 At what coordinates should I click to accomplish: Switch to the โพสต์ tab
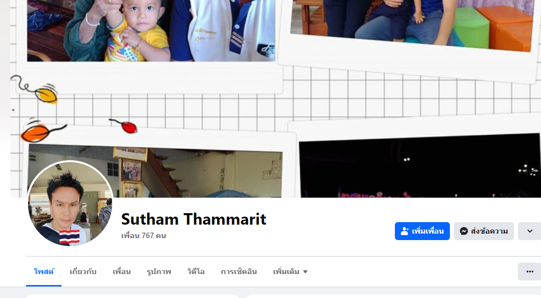tap(44, 272)
